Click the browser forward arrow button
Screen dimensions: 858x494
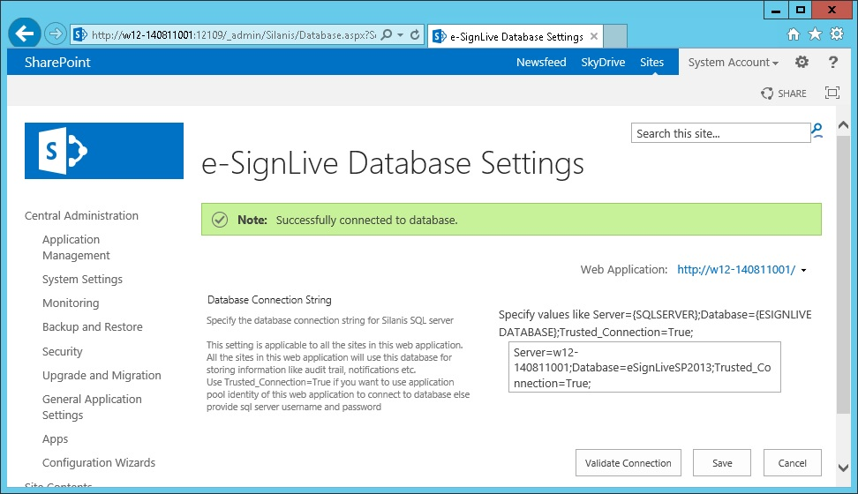click(55, 34)
